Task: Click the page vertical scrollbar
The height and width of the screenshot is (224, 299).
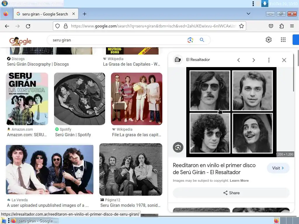Action: [298, 58]
